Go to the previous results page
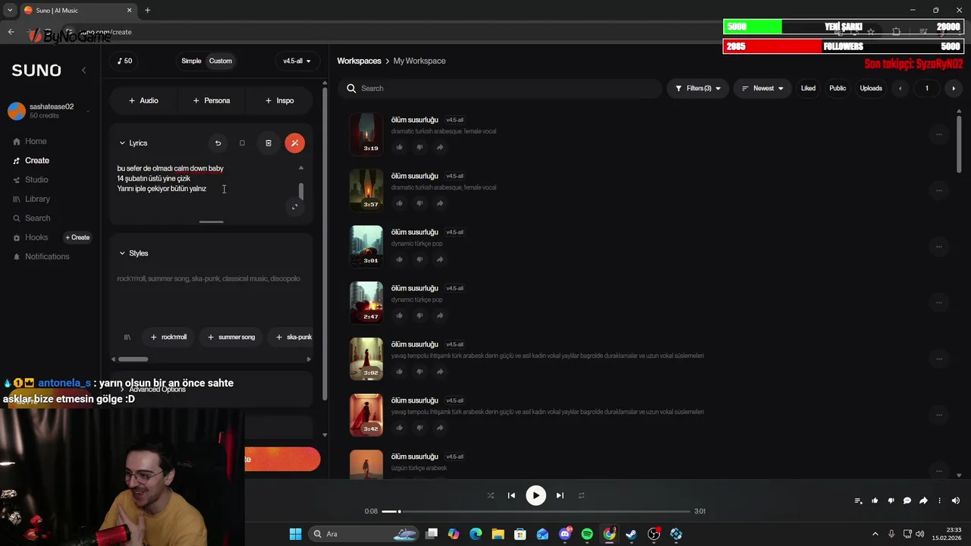 (x=900, y=88)
